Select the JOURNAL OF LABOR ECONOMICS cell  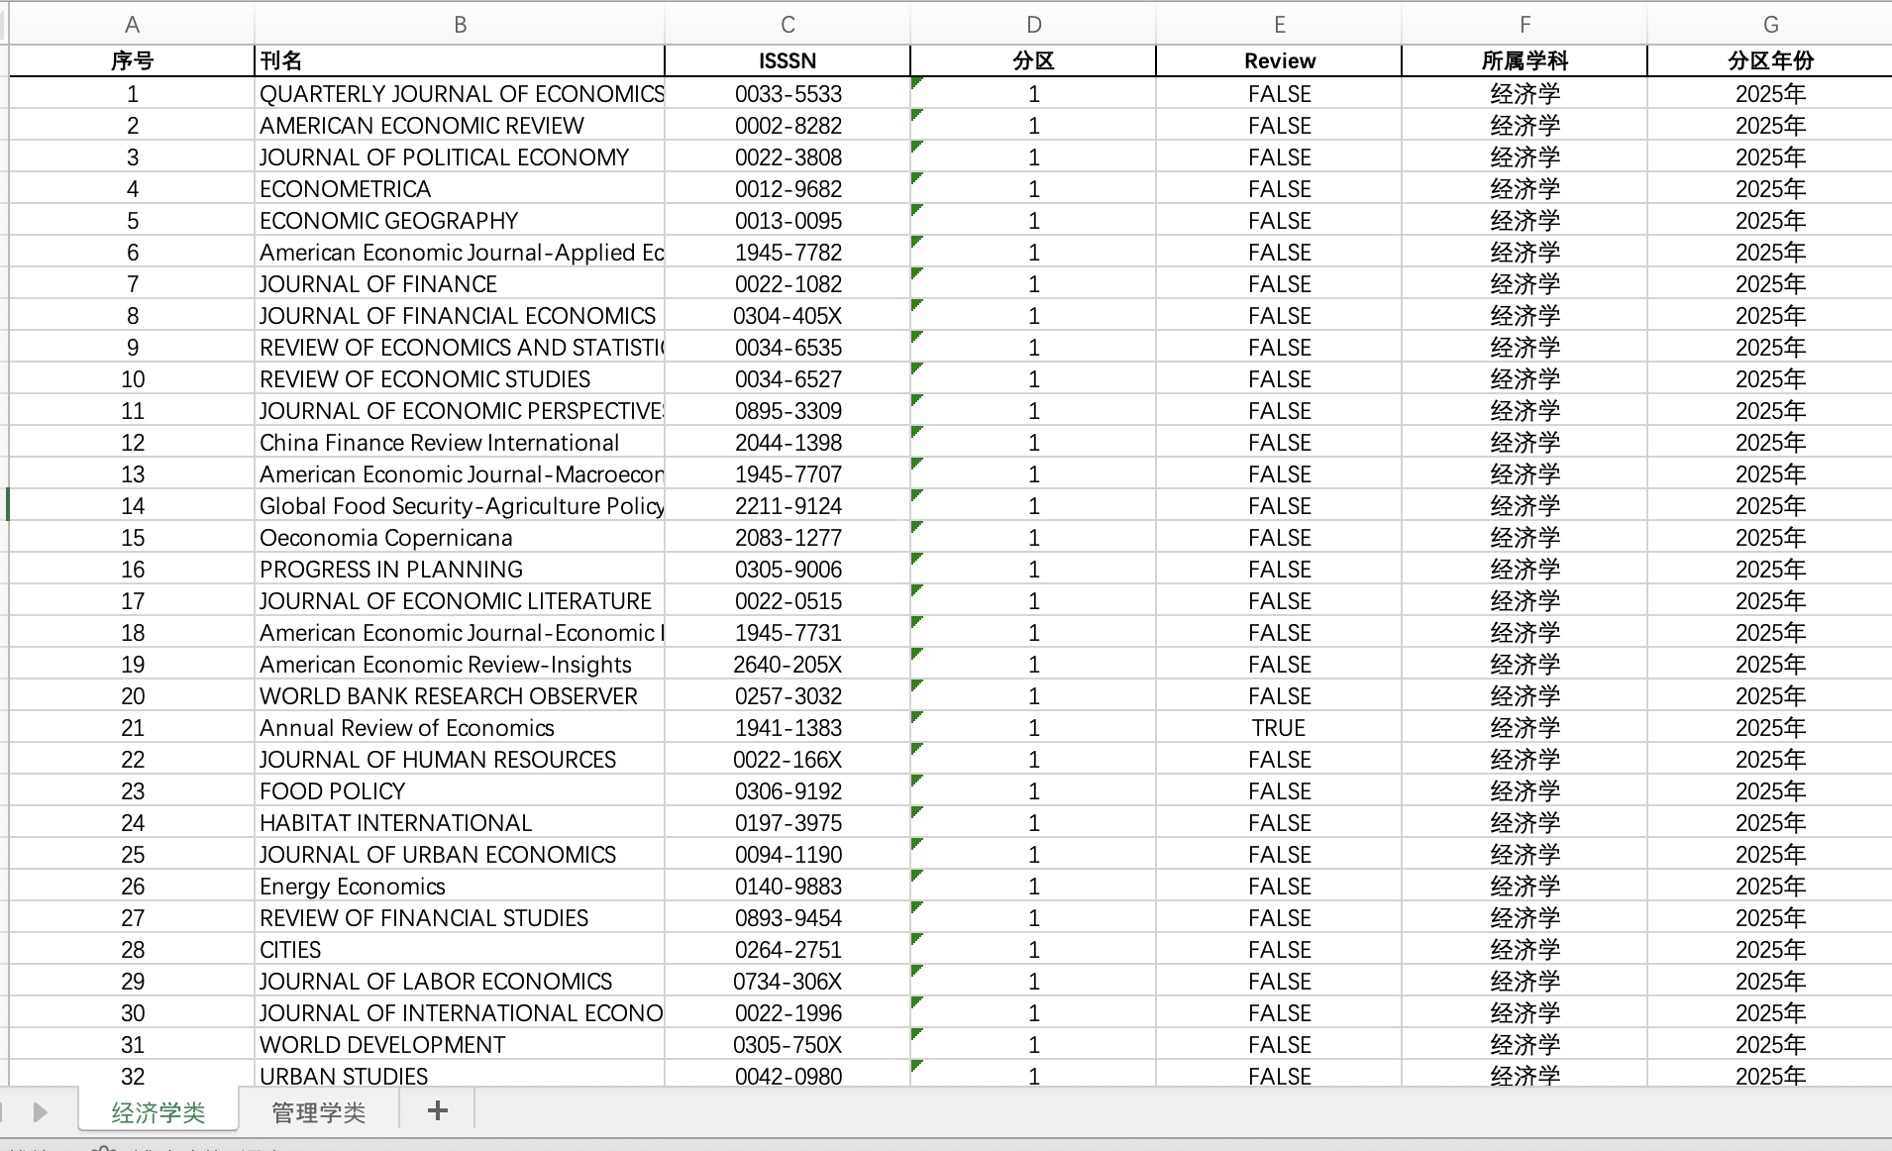pyautogui.click(x=460, y=981)
